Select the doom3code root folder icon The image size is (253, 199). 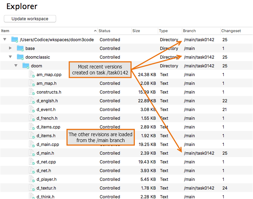(x=15, y=39)
